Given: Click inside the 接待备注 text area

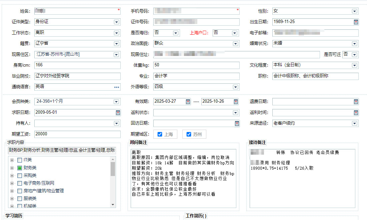Looking at the screenshot, I should pyautogui.click(x=302, y=178).
